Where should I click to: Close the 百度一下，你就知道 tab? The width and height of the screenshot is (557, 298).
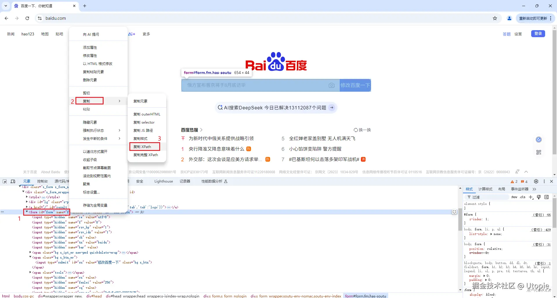tap(74, 6)
